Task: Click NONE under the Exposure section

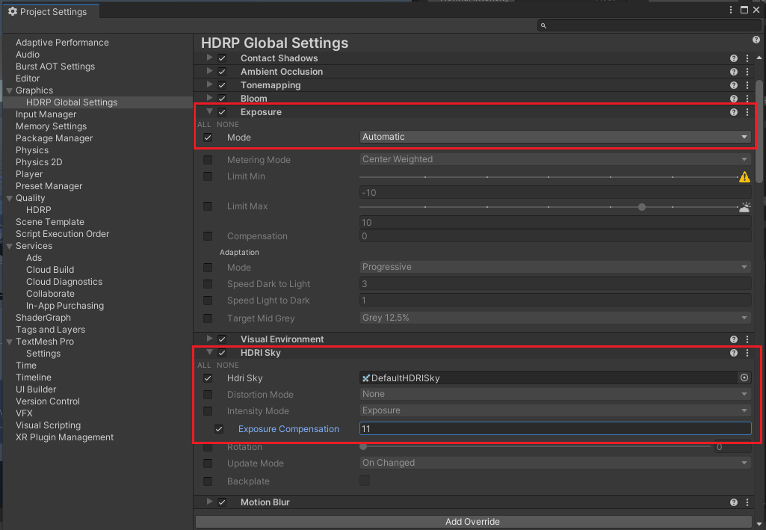Action: pos(228,125)
